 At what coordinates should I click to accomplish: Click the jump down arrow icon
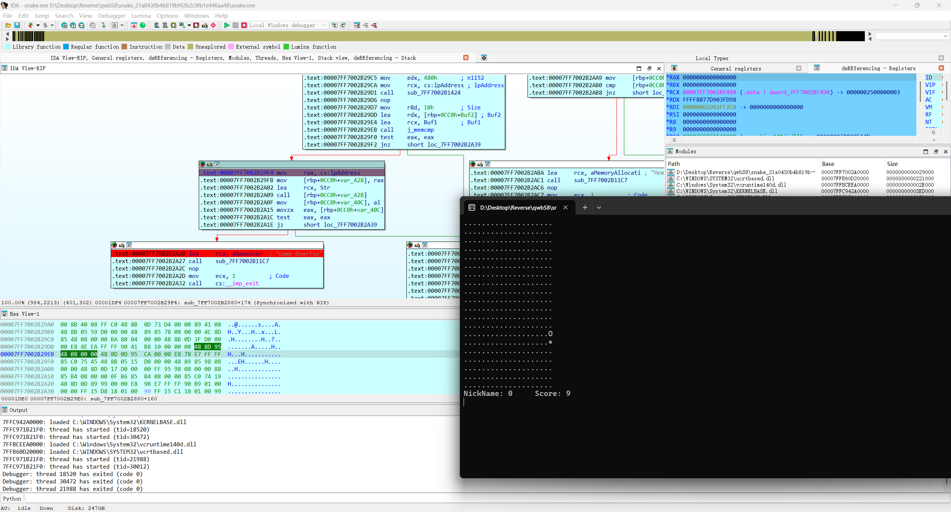[x=104, y=25]
